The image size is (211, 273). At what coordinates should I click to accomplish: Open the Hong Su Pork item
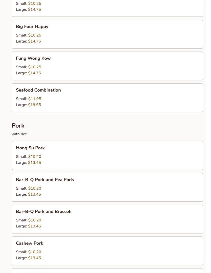(30, 148)
